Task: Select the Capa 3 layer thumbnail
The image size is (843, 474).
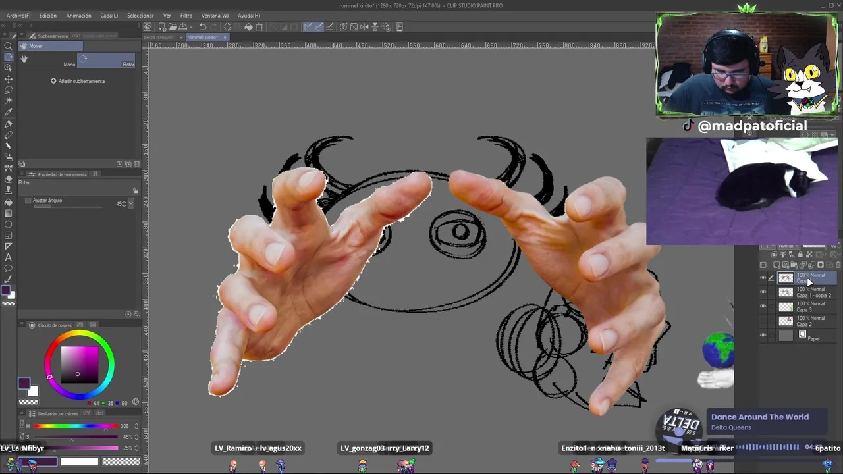Action: pyautogui.click(x=786, y=307)
